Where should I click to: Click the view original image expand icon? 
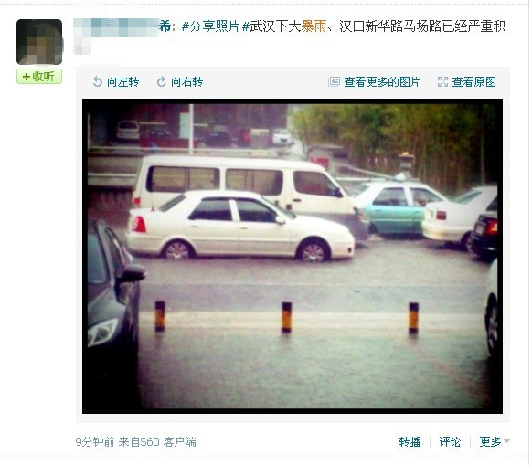tap(442, 81)
